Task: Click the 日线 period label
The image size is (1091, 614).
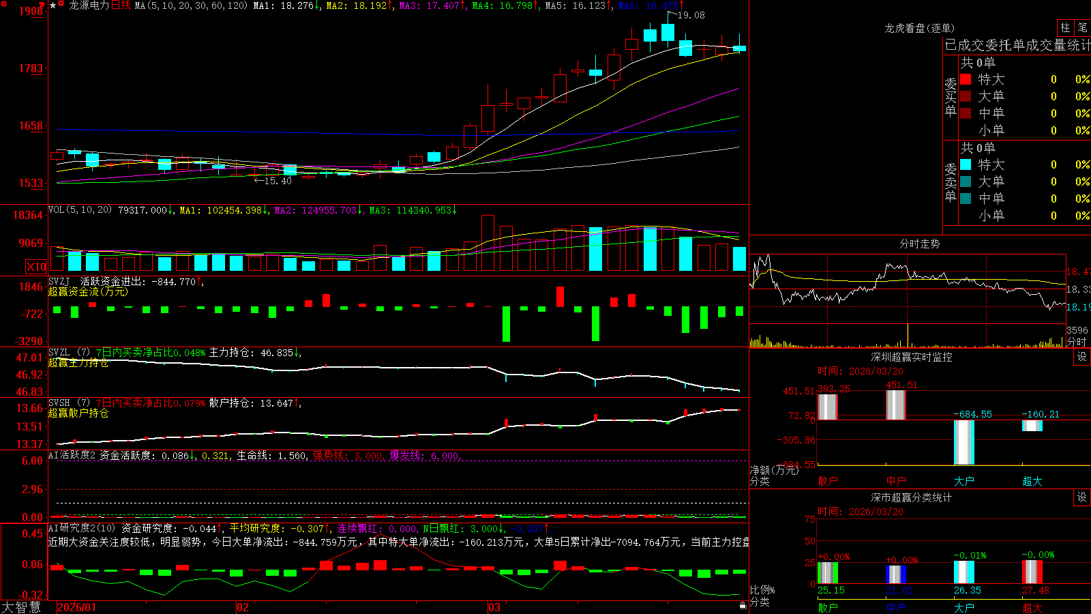Action: tap(121, 5)
